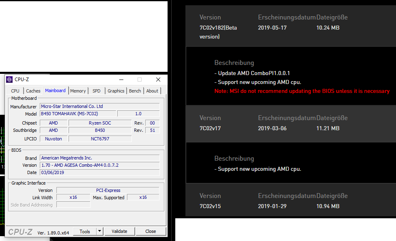396x241 pixels.
Task: Click the BIOS Date 03/06/2019
Action: pos(100,172)
